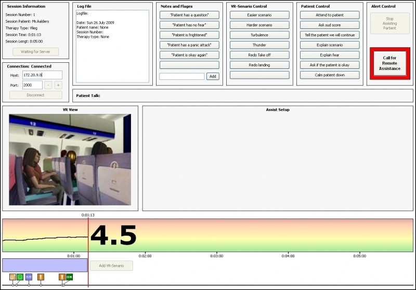
Task: Click the Disconnect button
Action: coord(35,95)
